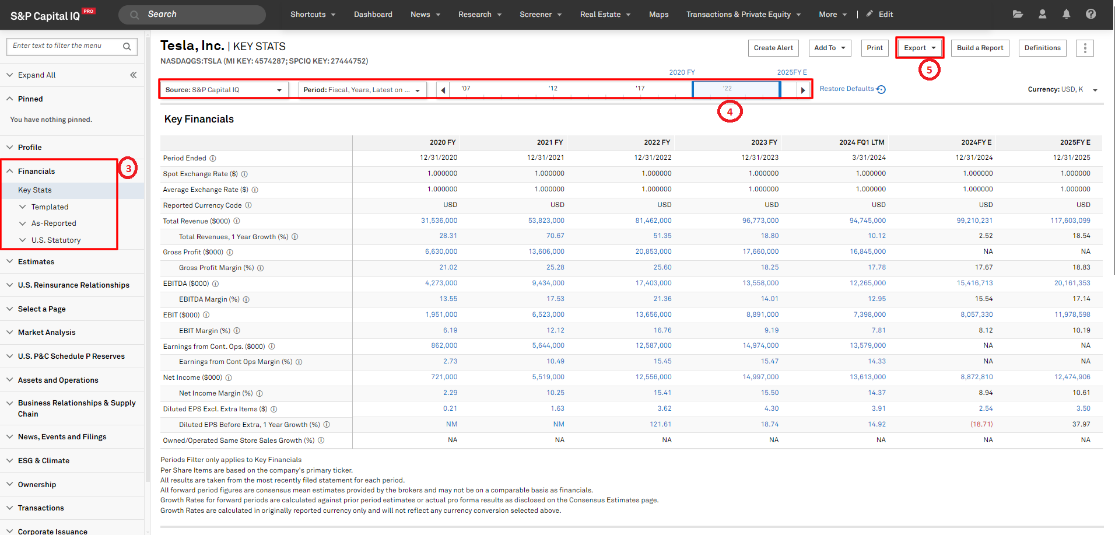Click the search magnifier in top bar

tap(134, 15)
